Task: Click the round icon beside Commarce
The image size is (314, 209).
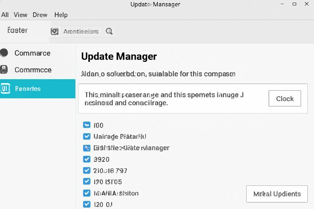Action: point(4,53)
